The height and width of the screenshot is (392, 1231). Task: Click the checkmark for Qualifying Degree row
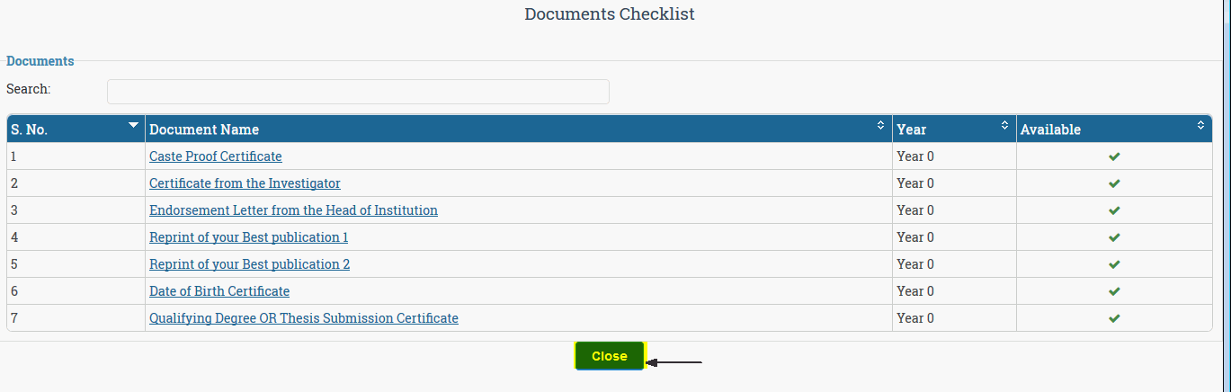click(x=1114, y=318)
